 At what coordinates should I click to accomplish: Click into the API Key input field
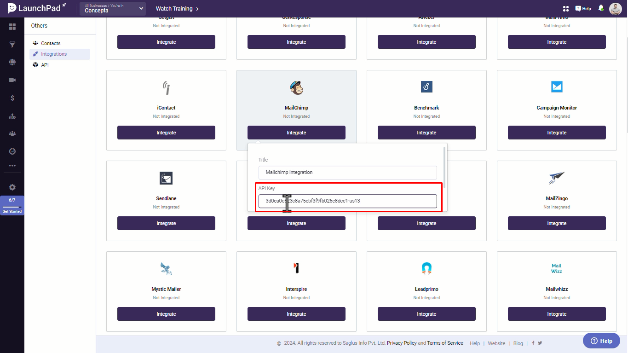(347, 201)
